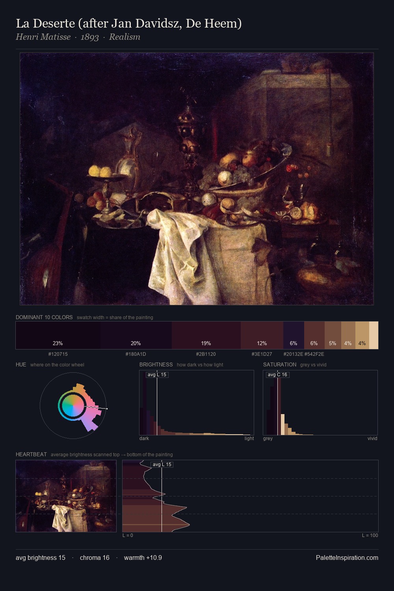The height and width of the screenshot is (591, 394).
Task: Pick the lightest cream swatch at the palette end
Action: click(x=374, y=335)
